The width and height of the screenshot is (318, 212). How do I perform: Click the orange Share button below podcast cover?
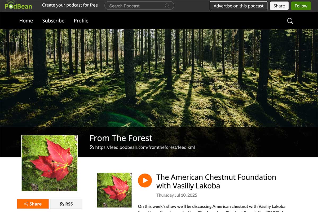coord(33,204)
